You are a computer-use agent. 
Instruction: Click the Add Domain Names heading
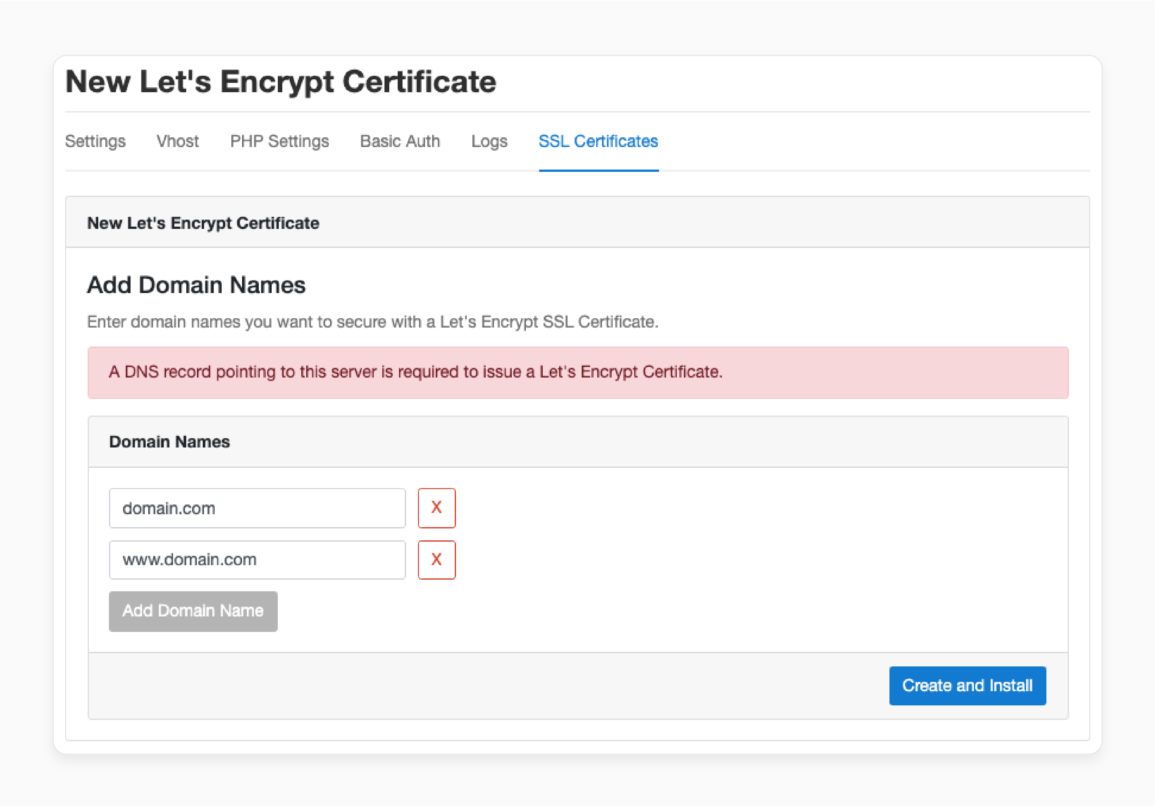click(x=196, y=285)
